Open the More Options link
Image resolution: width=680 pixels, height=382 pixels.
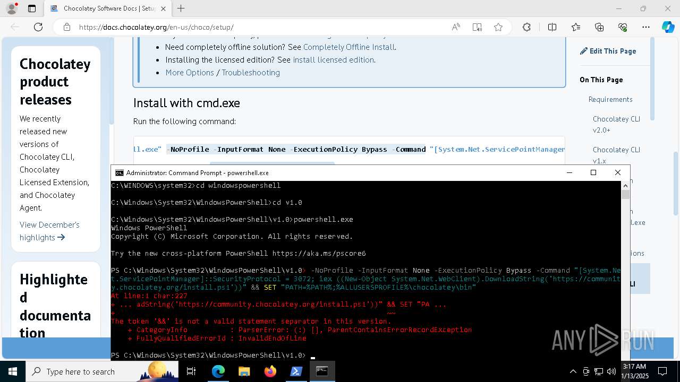(x=190, y=73)
